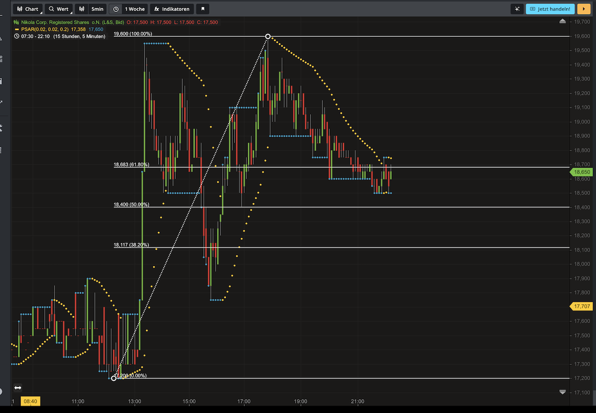The image size is (596, 413).
Task: Open the Chart type menu
Action: tap(28, 9)
